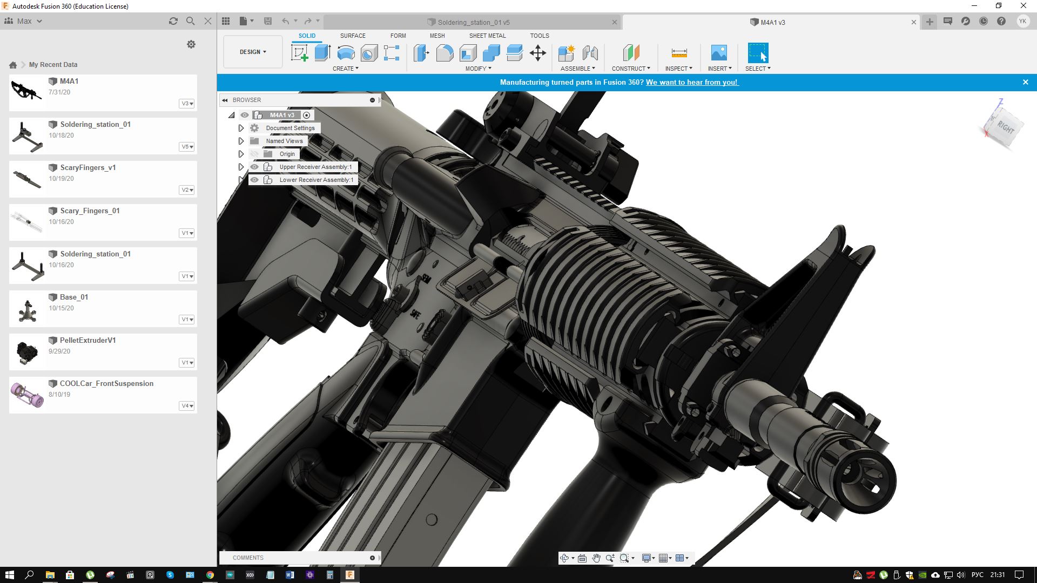Open the ASSEMBLE dropdown menu
Screen dimensions: 1037x583
tap(578, 69)
